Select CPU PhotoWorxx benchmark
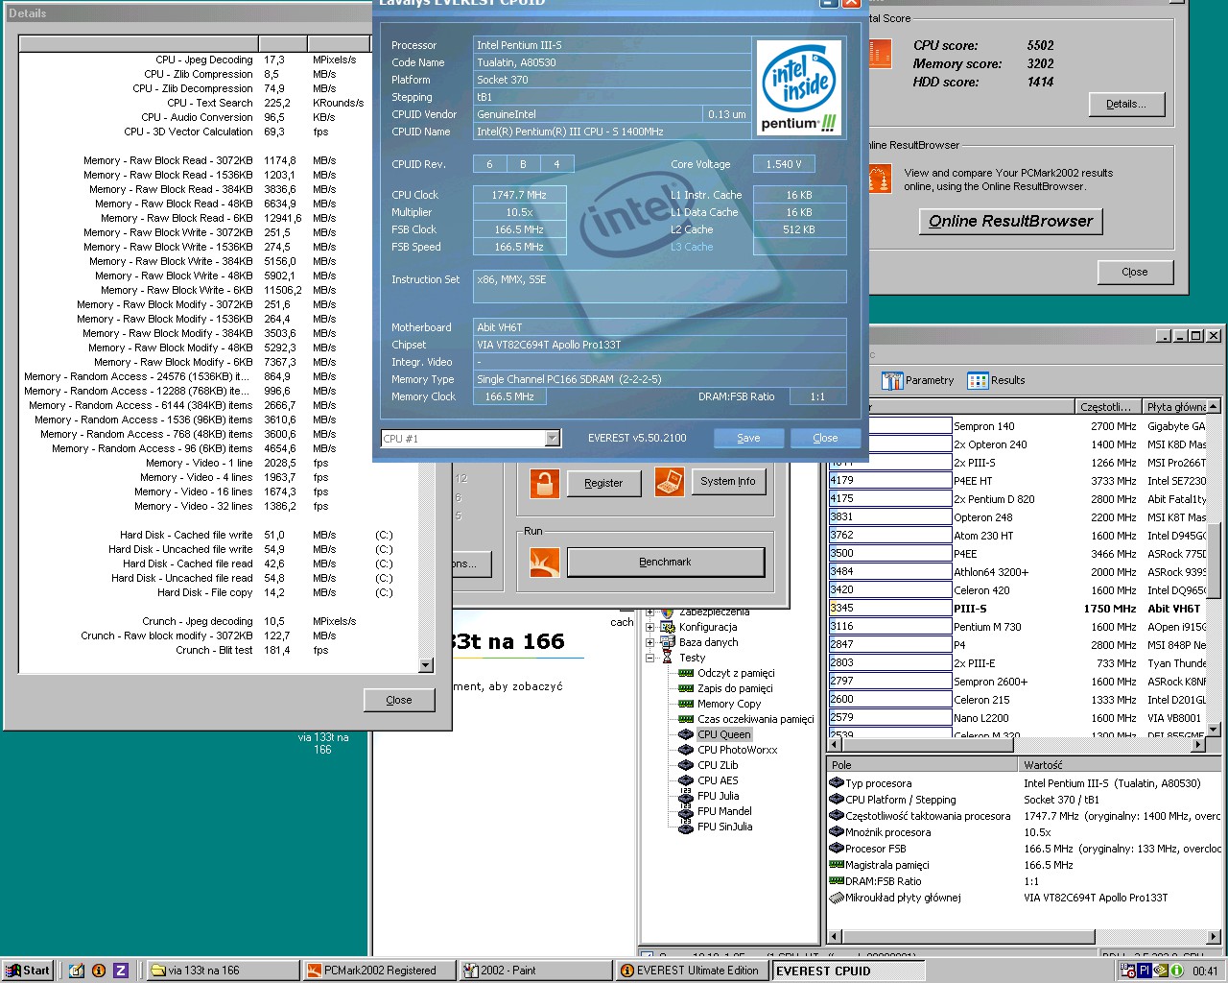Viewport: 1228px width, 983px height. (738, 750)
